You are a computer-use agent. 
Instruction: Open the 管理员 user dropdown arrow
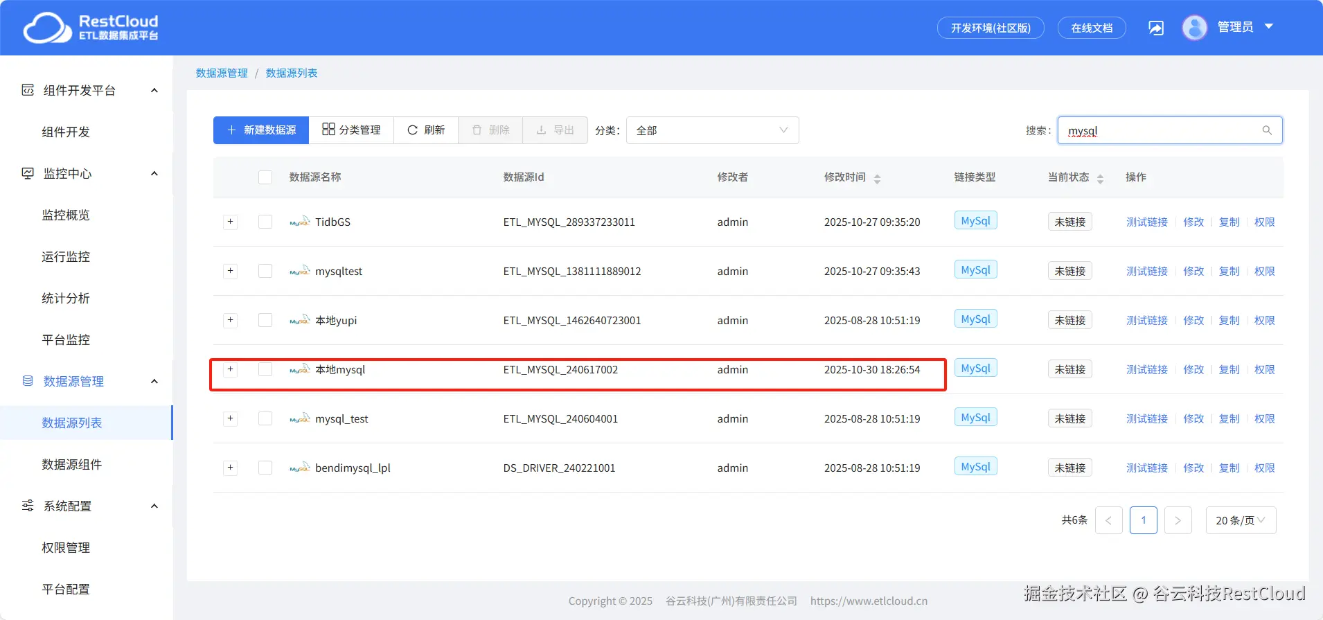coord(1269,26)
